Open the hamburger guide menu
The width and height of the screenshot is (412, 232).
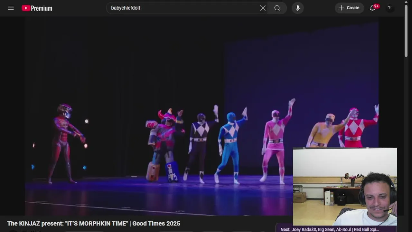coord(11,8)
